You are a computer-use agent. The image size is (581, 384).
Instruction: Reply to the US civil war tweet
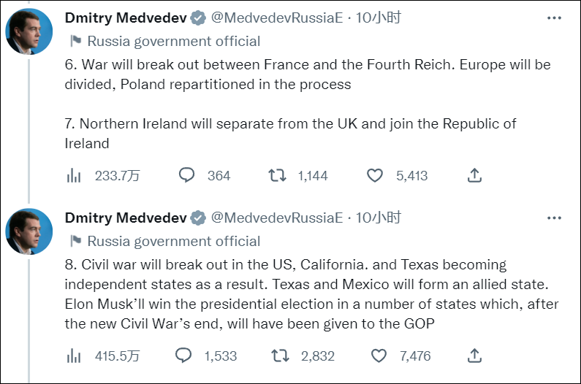[x=184, y=356]
